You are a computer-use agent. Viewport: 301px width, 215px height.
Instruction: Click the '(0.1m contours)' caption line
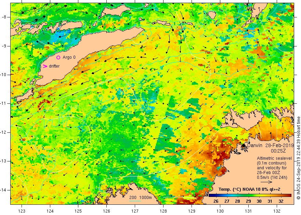272,163
